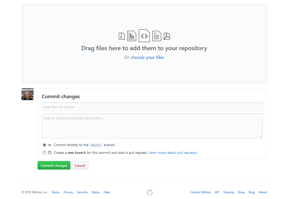285x199 pixels.
Task: Click the bar chart file icon
Action: click(131, 36)
